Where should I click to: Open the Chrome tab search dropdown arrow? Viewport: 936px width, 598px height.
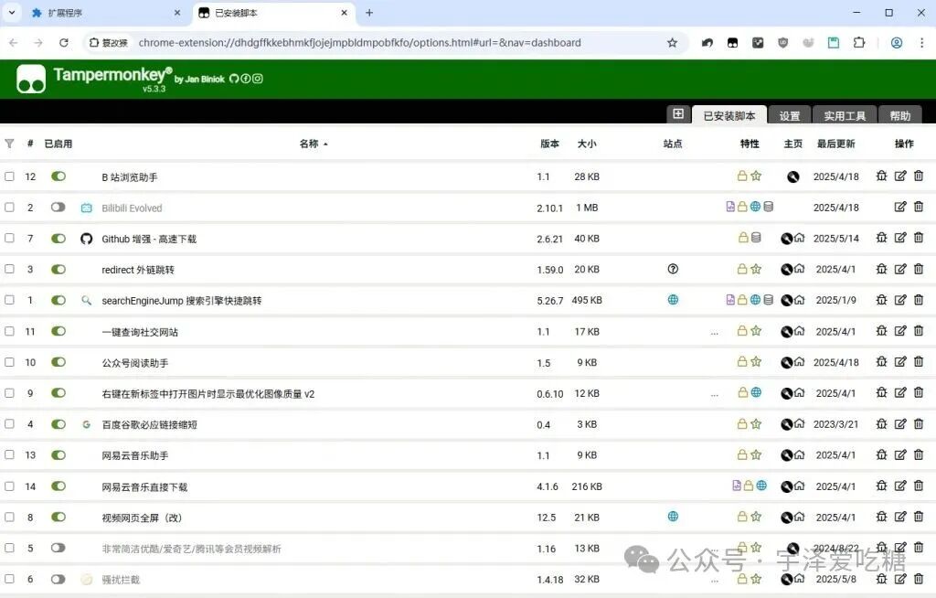[x=11, y=13]
